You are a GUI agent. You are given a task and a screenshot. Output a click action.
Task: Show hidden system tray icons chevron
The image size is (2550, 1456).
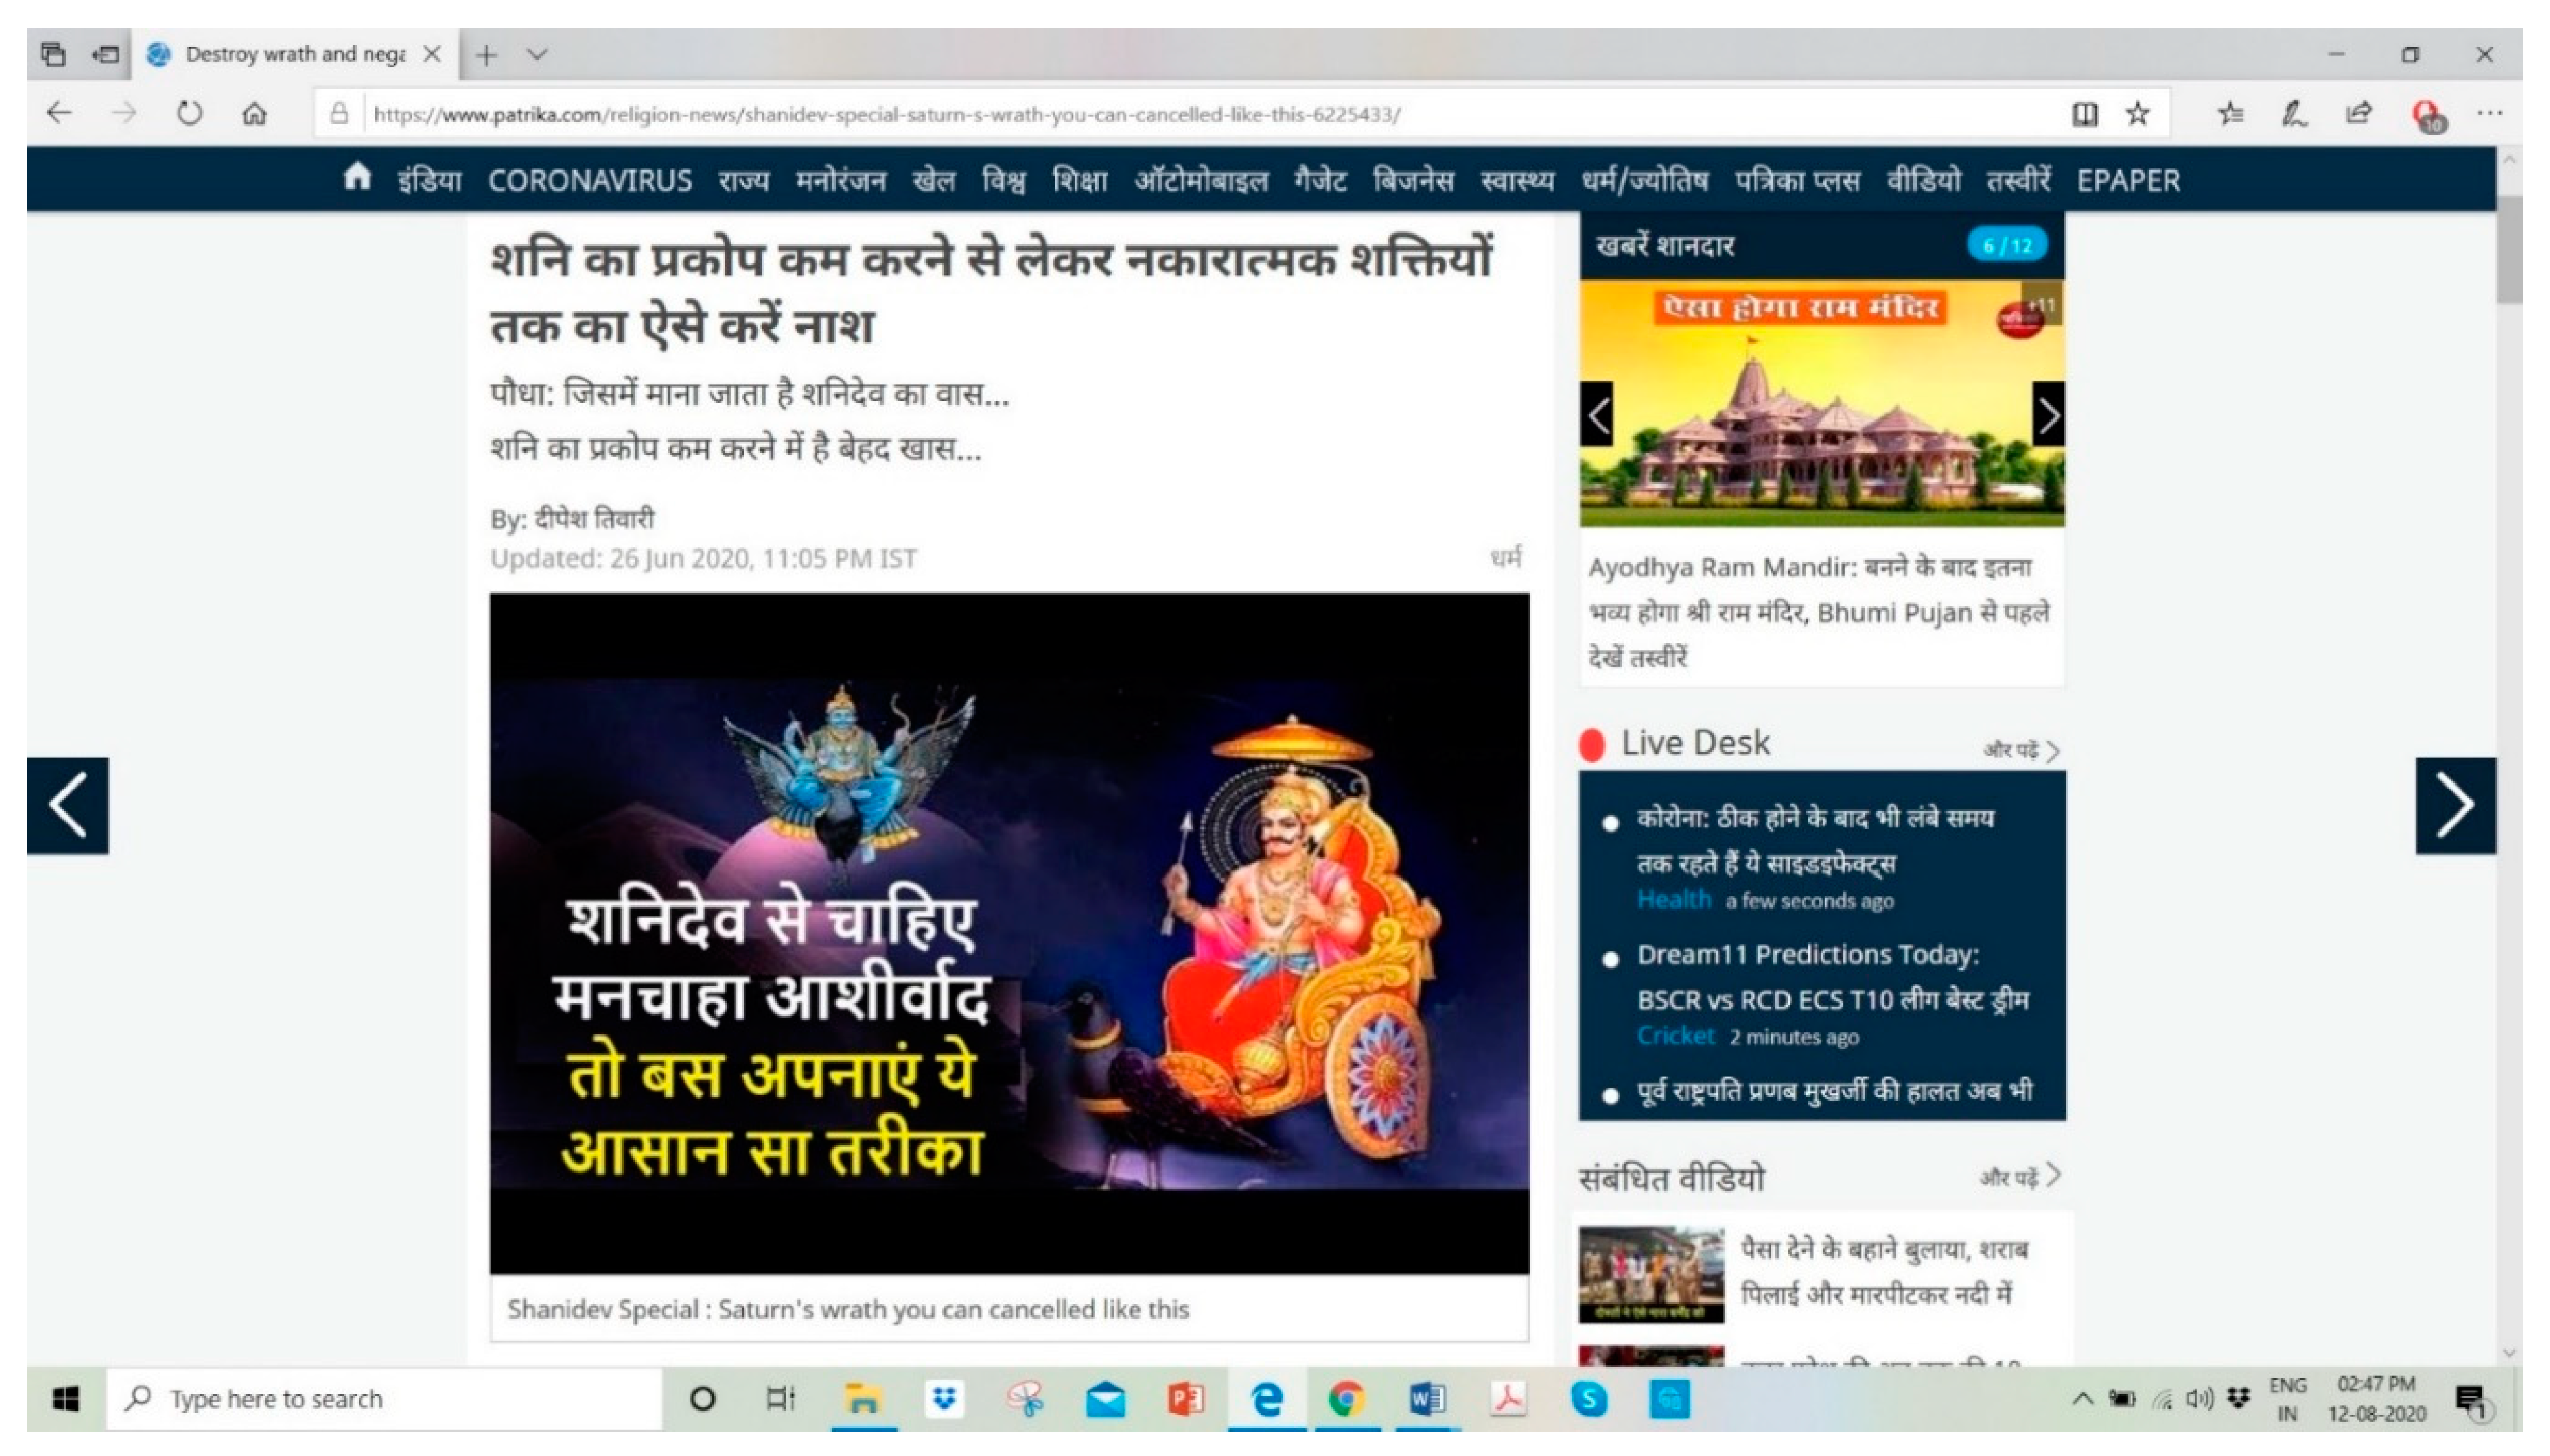point(2082,1398)
